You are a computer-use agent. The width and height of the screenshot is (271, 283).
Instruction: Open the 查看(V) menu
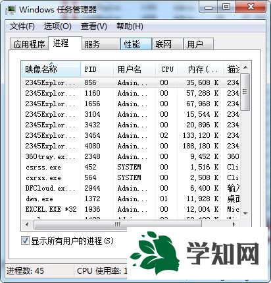(93, 26)
